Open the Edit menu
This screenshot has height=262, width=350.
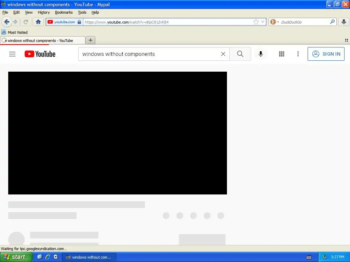coord(16,13)
